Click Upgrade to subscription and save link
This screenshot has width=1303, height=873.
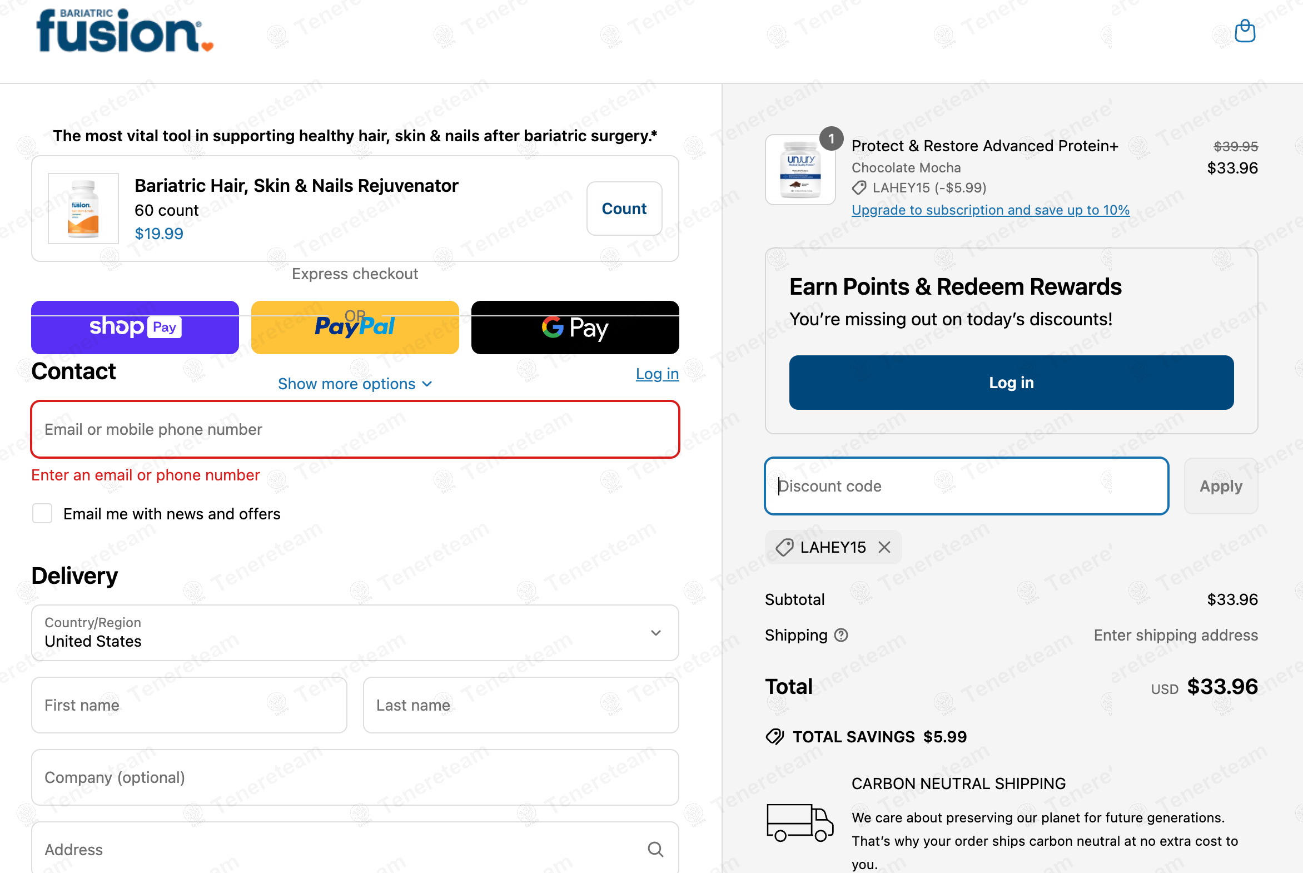coord(990,210)
